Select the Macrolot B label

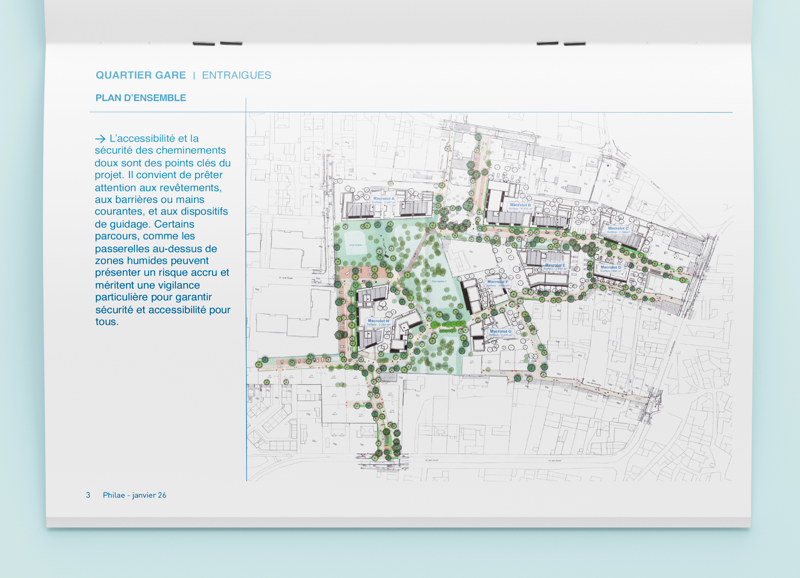point(520,205)
